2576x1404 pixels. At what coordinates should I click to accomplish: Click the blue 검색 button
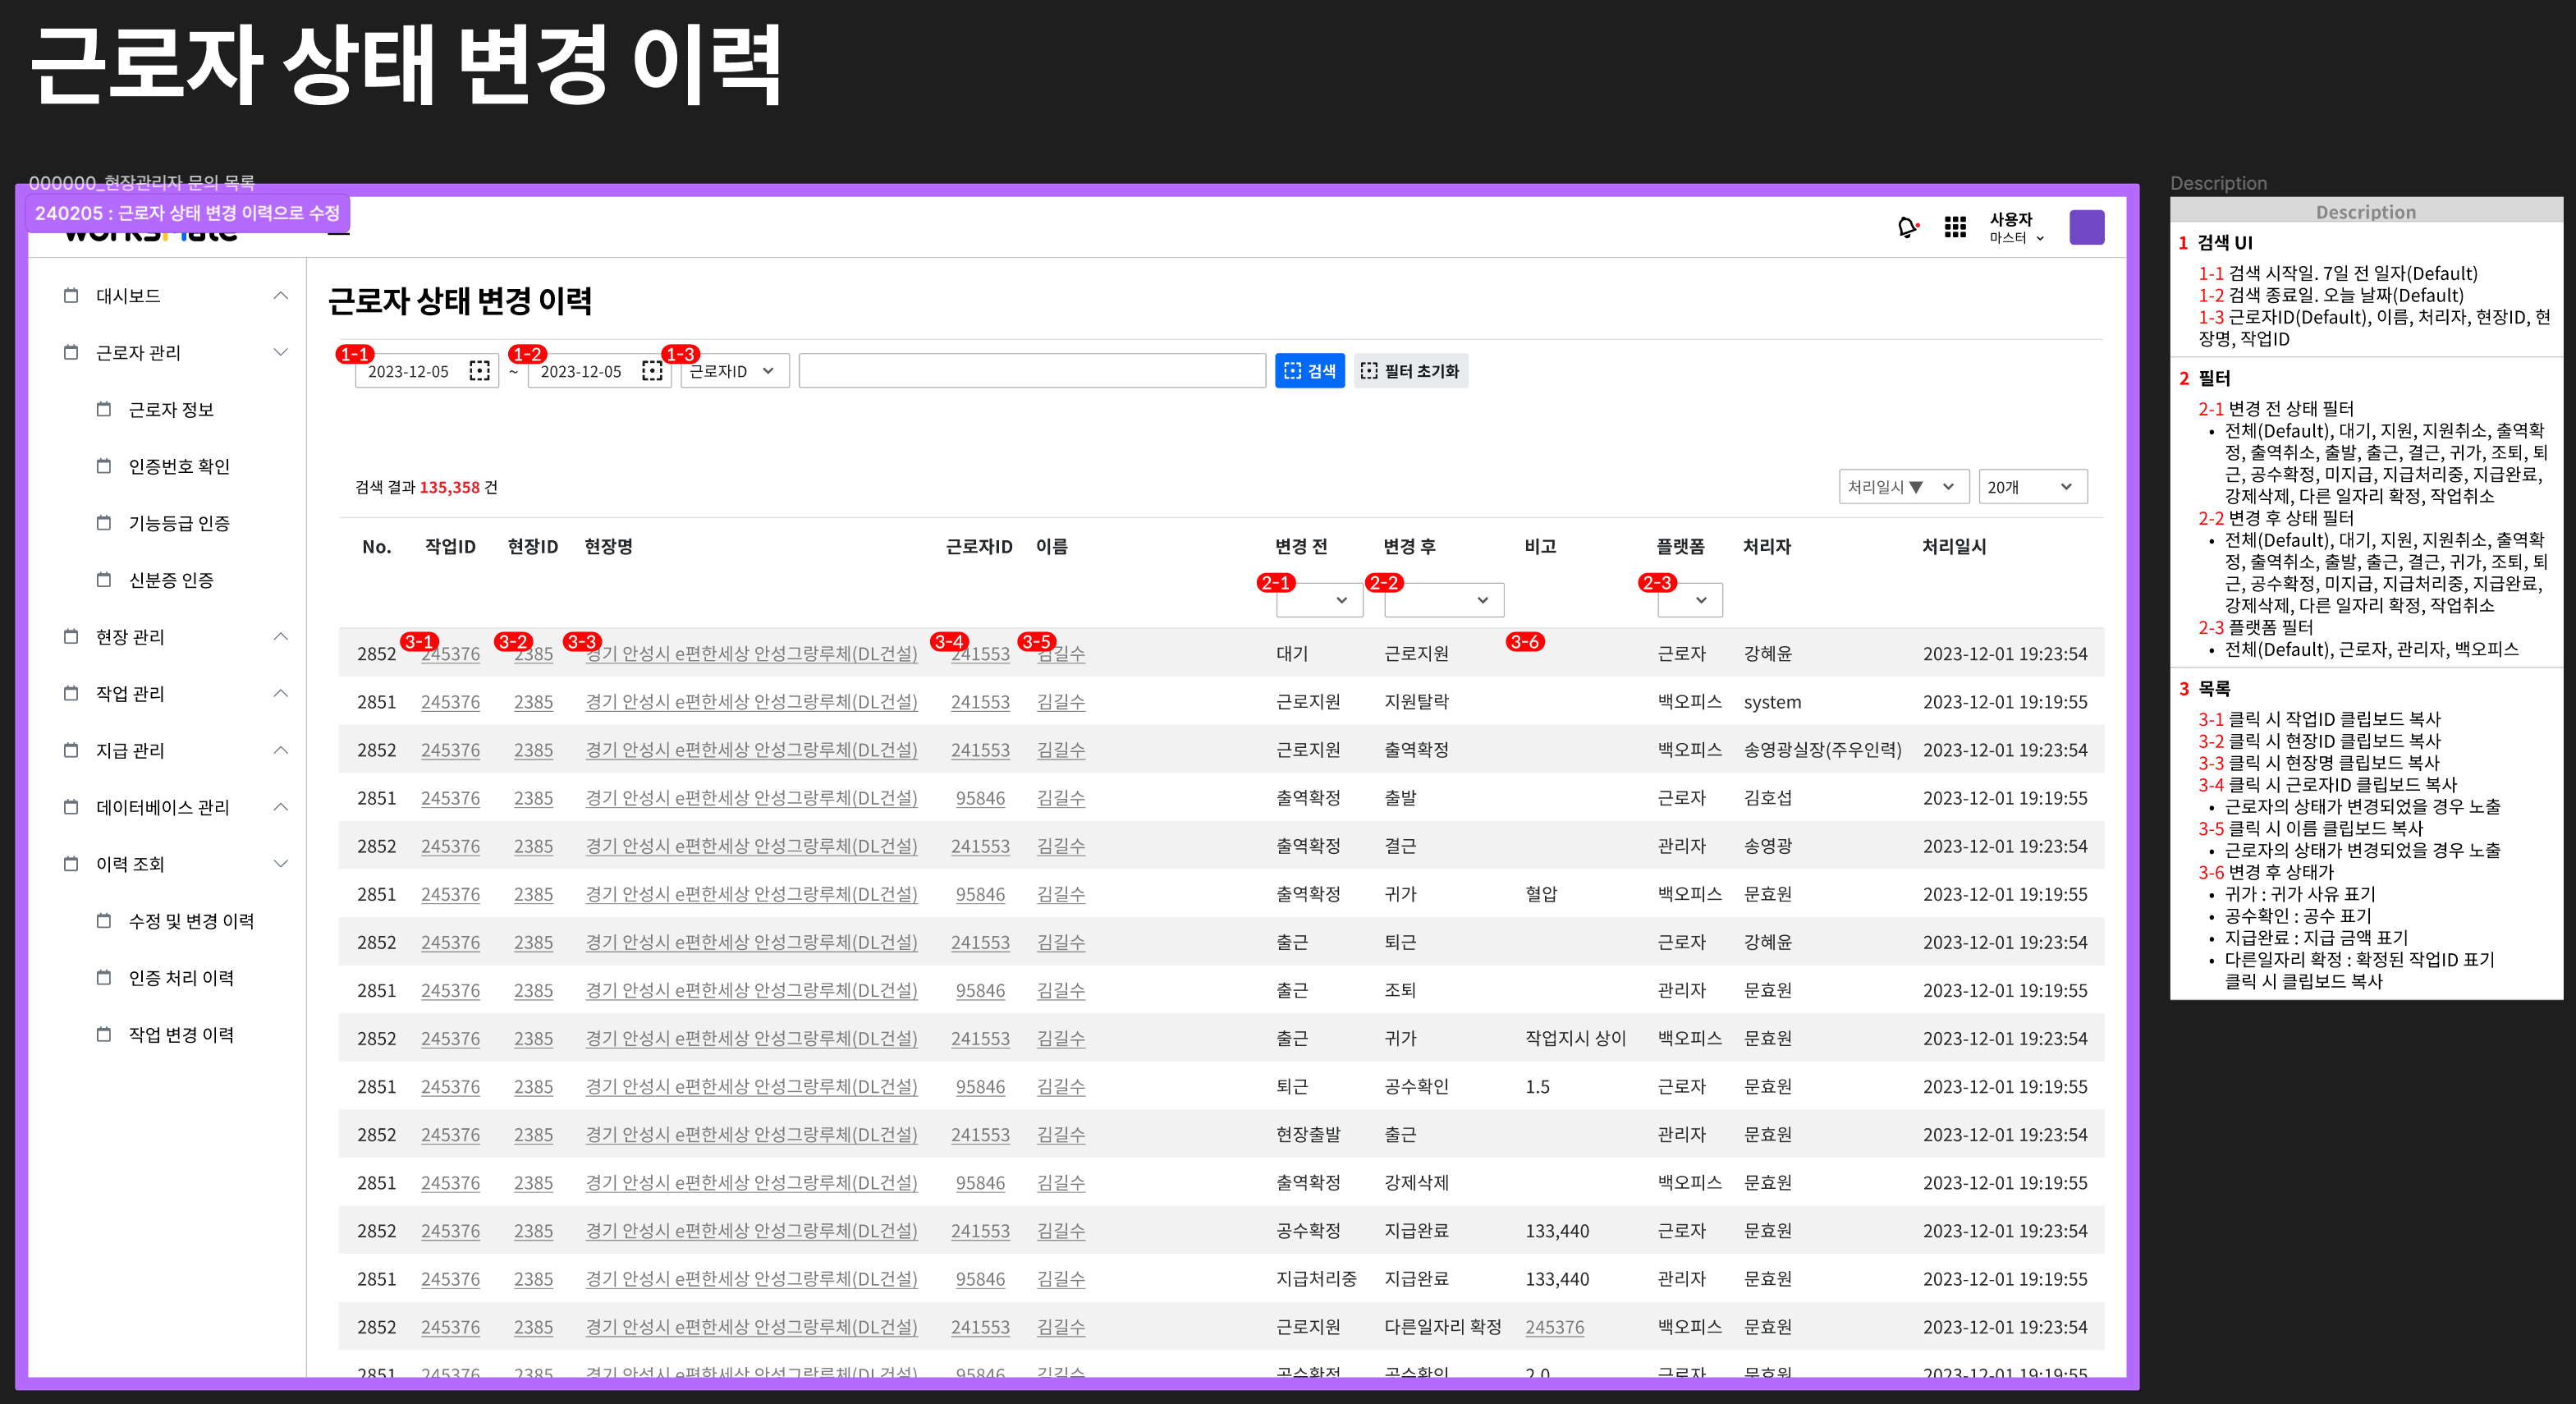click(1309, 371)
